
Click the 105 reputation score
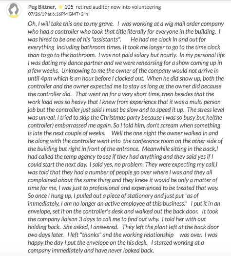click(69, 7)
